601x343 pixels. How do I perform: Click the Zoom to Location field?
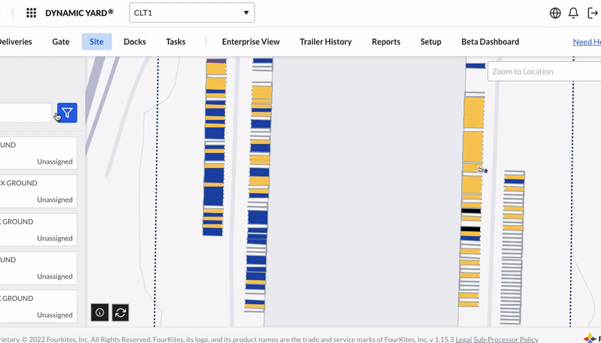pos(541,71)
